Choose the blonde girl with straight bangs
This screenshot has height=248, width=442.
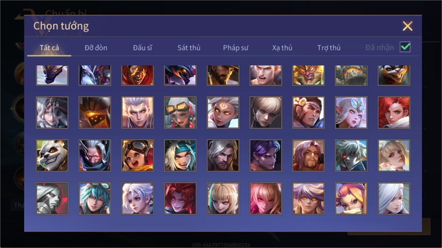[223, 198]
